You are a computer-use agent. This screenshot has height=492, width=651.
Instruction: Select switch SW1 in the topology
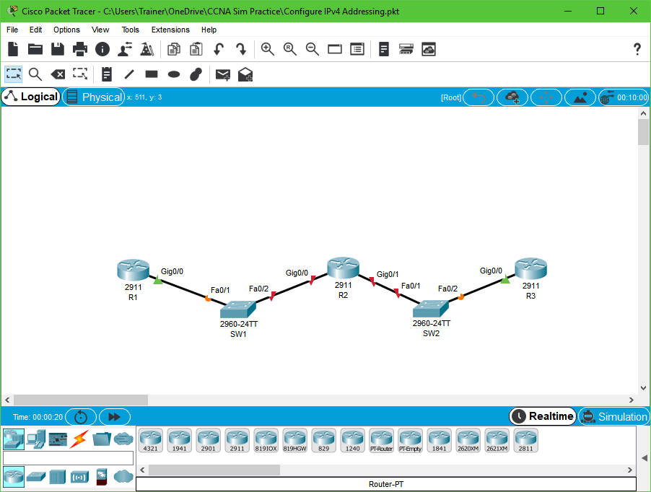coord(238,309)
